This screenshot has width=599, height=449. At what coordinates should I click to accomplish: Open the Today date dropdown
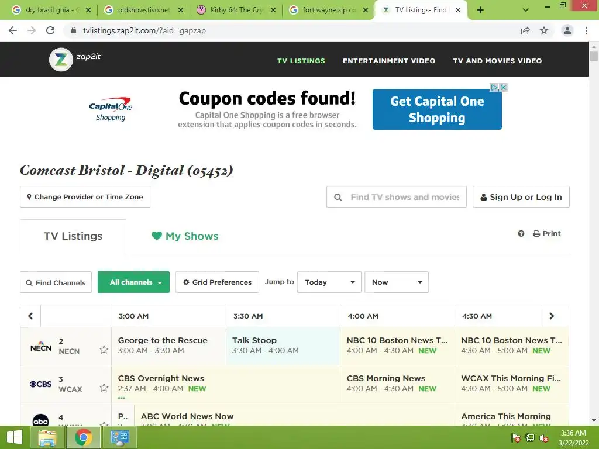pyautogui.click(x=329, y=282)
